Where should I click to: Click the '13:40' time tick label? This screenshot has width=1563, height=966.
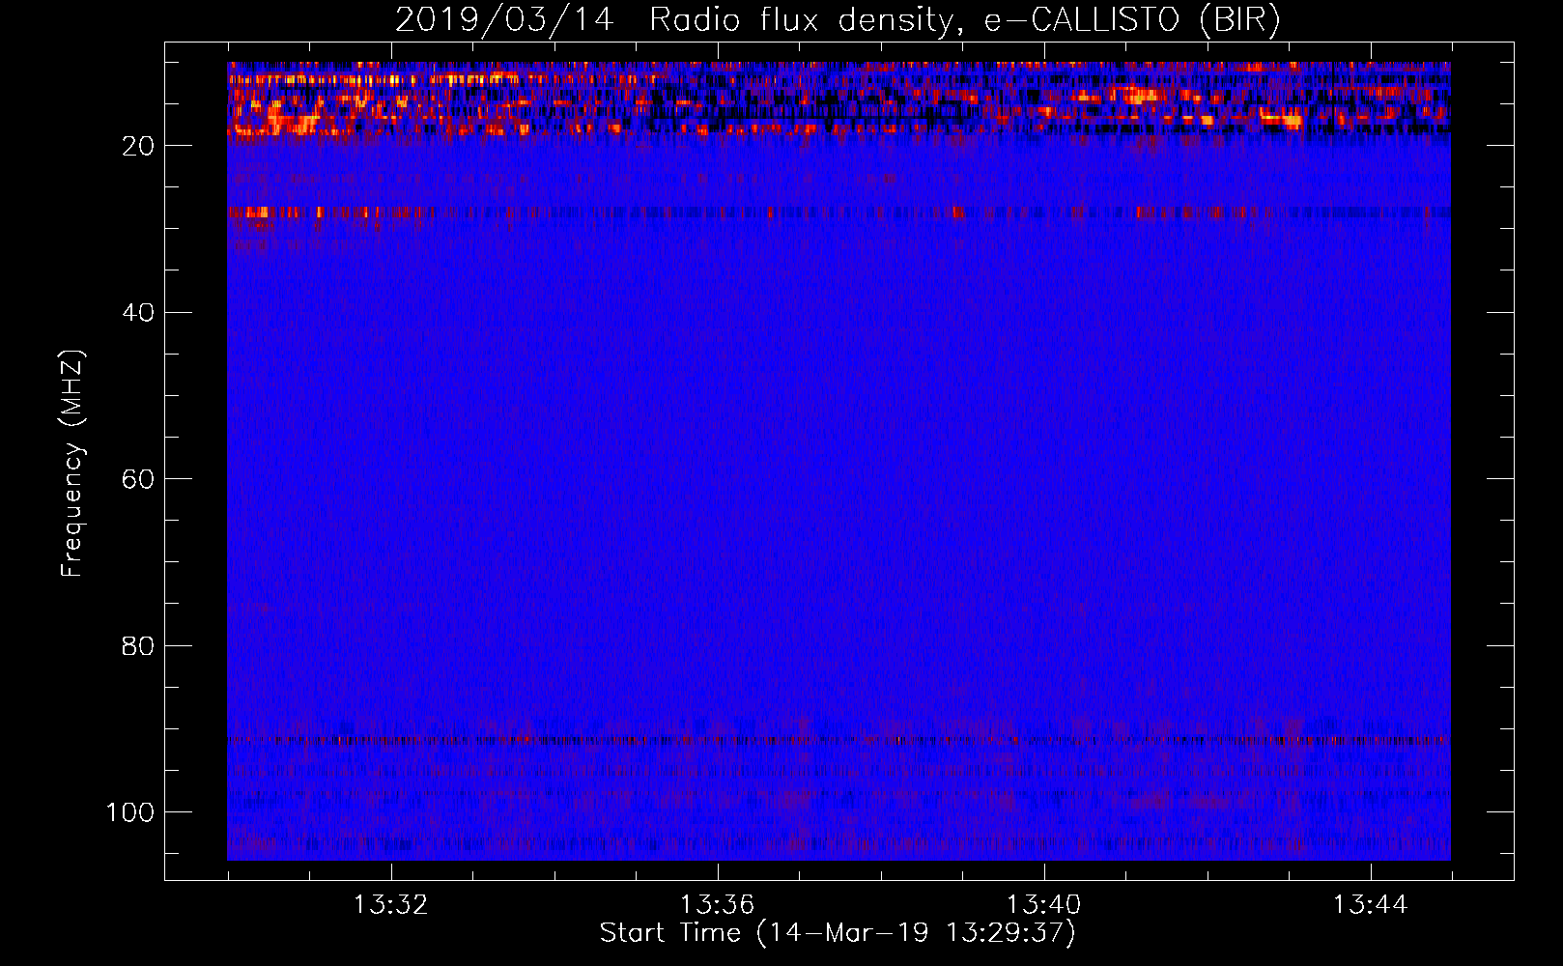(x=1043, y=905)
